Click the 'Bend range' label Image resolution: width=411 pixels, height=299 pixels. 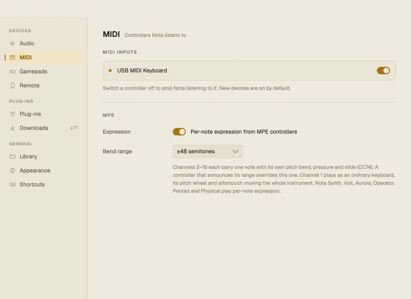(x=117, y=151)
